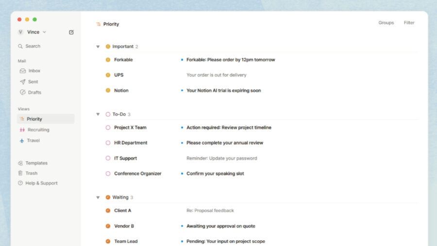The height and width of the screenshot is (246, 437).
Task: Select the Priority view
Action: click(46, 119)
